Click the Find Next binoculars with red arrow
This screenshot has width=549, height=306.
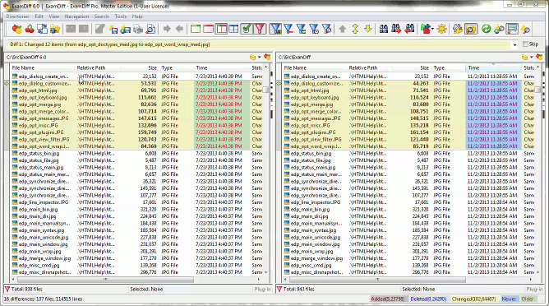[x=396, y=29]
